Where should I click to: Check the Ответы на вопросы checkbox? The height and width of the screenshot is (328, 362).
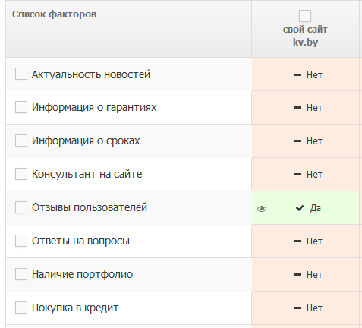[x=21, y=241]
